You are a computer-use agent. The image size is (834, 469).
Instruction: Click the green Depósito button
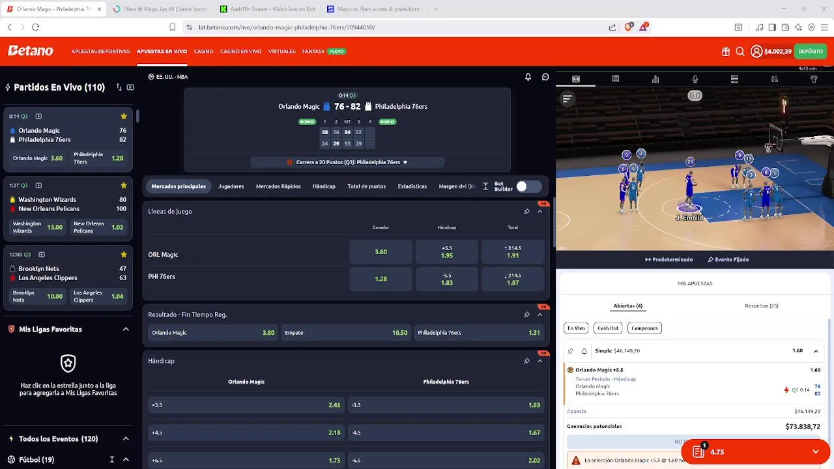click(x=811, y=51)
